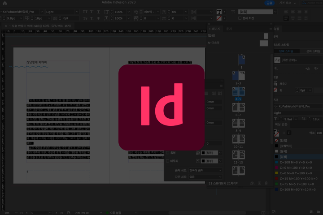The width and height of the screenshot is (323, 215).
Task: Open the 9.8pt font size dropdown
Action: (21, 18)
